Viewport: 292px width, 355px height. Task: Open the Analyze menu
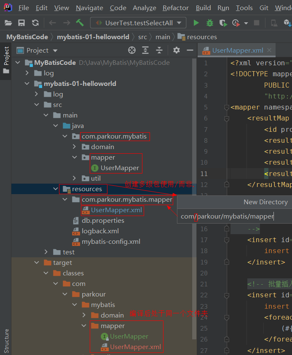coord(144,8)
